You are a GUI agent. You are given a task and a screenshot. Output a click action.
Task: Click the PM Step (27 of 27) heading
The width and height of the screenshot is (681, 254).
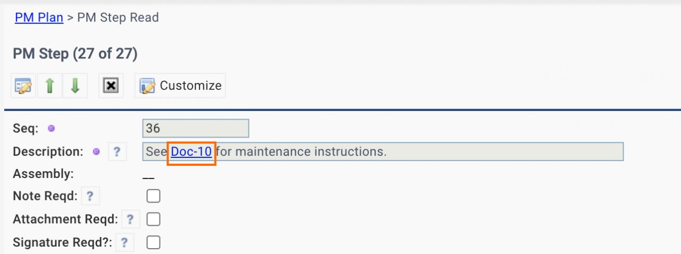click(x=75, y=54)
